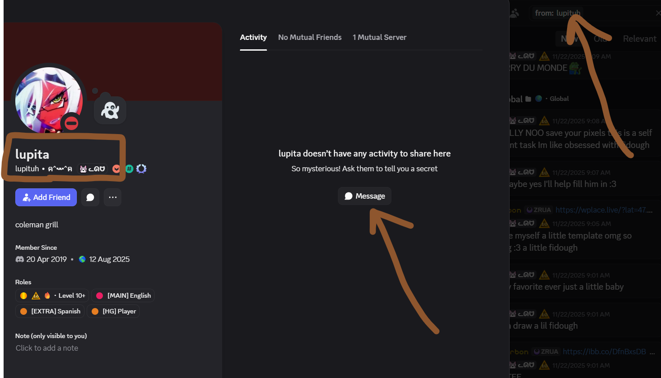Open the wplace.live link in search results
This screenshot has height=378, width=661.
coord(603,210)
